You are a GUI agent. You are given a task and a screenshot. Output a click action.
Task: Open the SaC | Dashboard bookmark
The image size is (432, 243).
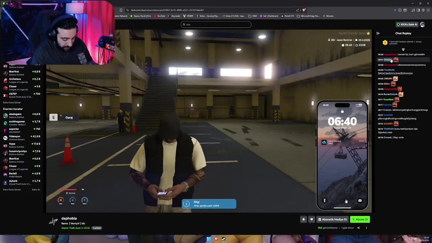pos(269,16)
